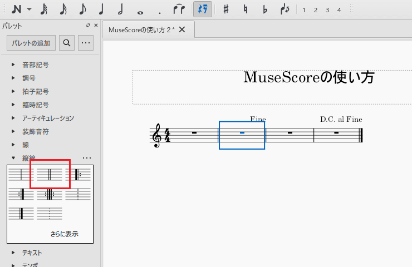Viewport: 412px width, 267px height.
Task: Open palette panel options menu
Action: pyautogui.click(x=86, y=43)
